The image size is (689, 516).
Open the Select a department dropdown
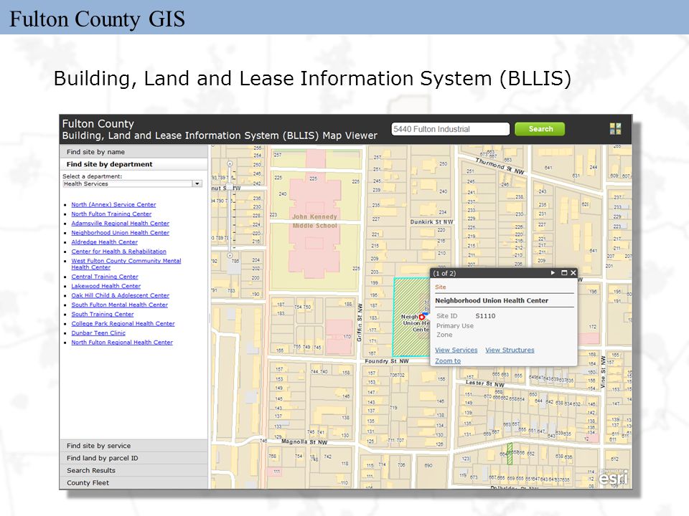point(132,184)
